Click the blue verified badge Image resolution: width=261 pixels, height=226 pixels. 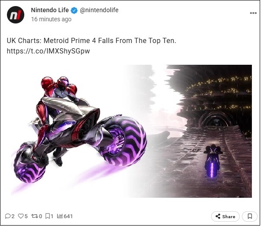click(x=74, y=10)
